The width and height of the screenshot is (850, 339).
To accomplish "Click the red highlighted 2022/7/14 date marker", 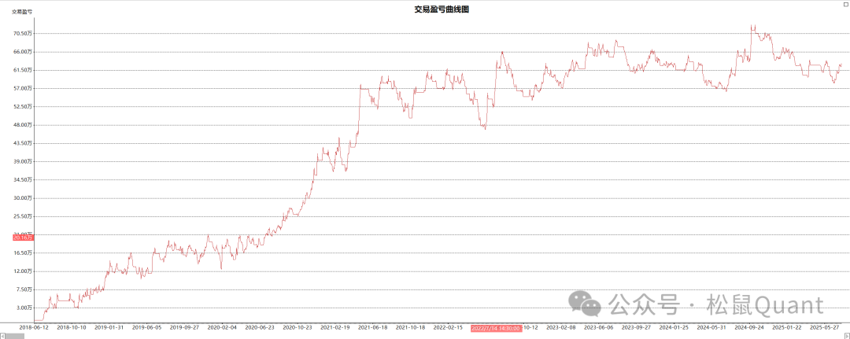I will pos(496,327).
